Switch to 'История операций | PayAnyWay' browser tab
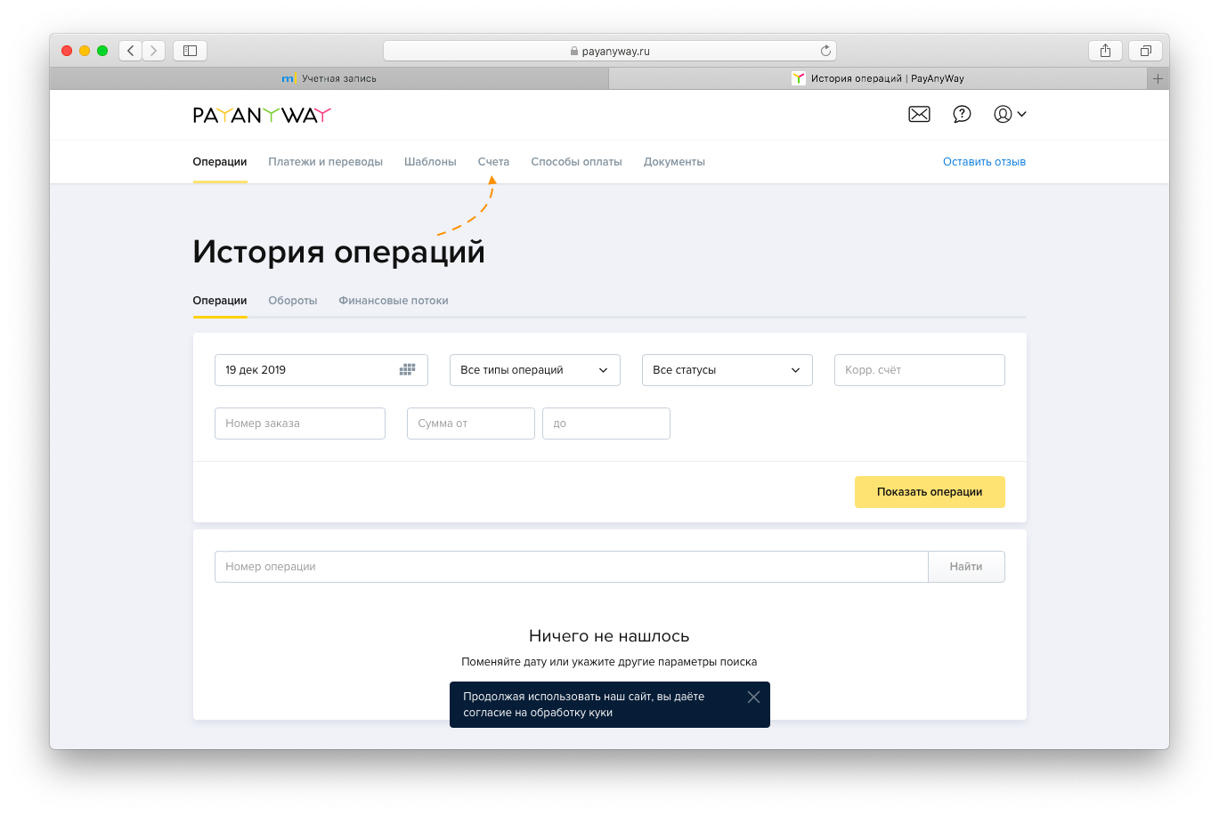Viewport: 1219px width, 815px height. 878,78
